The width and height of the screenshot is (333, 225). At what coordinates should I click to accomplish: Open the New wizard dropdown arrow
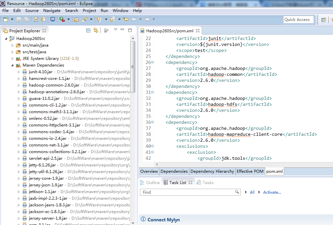[12, 19]
